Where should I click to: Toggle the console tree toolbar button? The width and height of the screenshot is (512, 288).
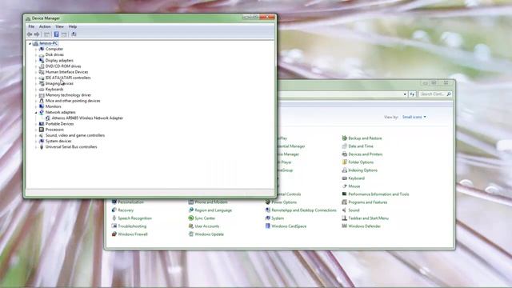coord(47,34)
